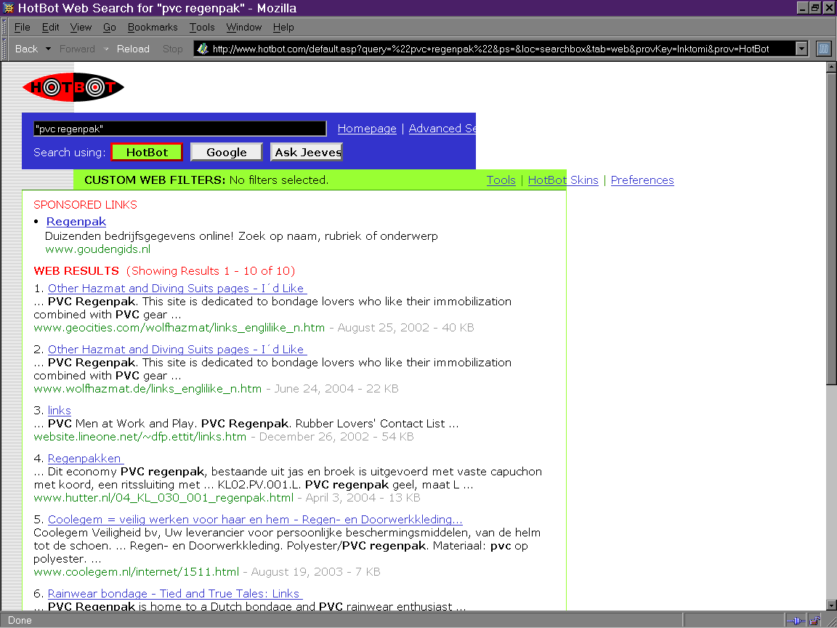The image size is (837, 628).
Task: Open result 6 Rainwear bondage Tied and True Tales link
Action: [x=175, y=594]
